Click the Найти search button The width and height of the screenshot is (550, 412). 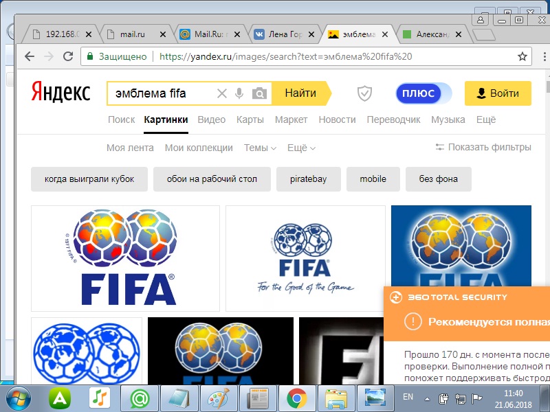[x=302, y=93]
